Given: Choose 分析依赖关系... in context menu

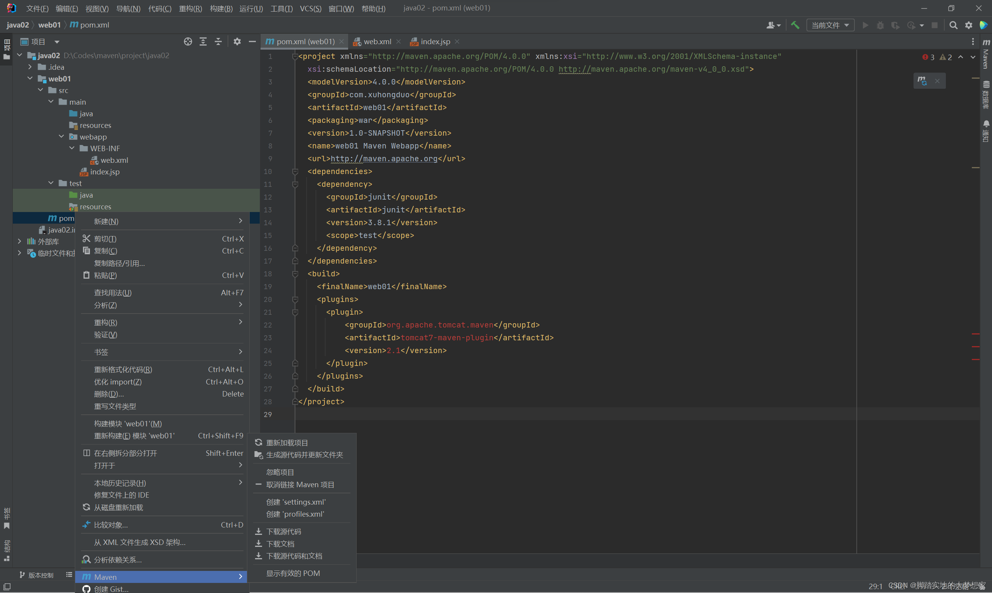Looking at the screenshot, I should 162,560.
